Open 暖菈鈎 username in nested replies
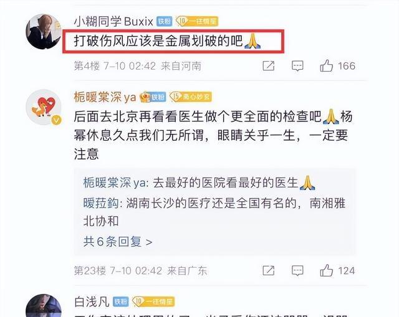Screen dimensions: 399x317 (x=101, y=203)
